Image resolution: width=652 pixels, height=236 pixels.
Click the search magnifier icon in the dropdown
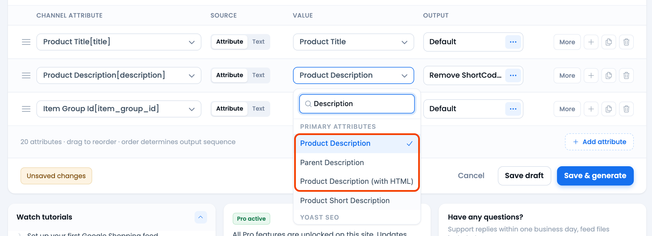(308, 104)
